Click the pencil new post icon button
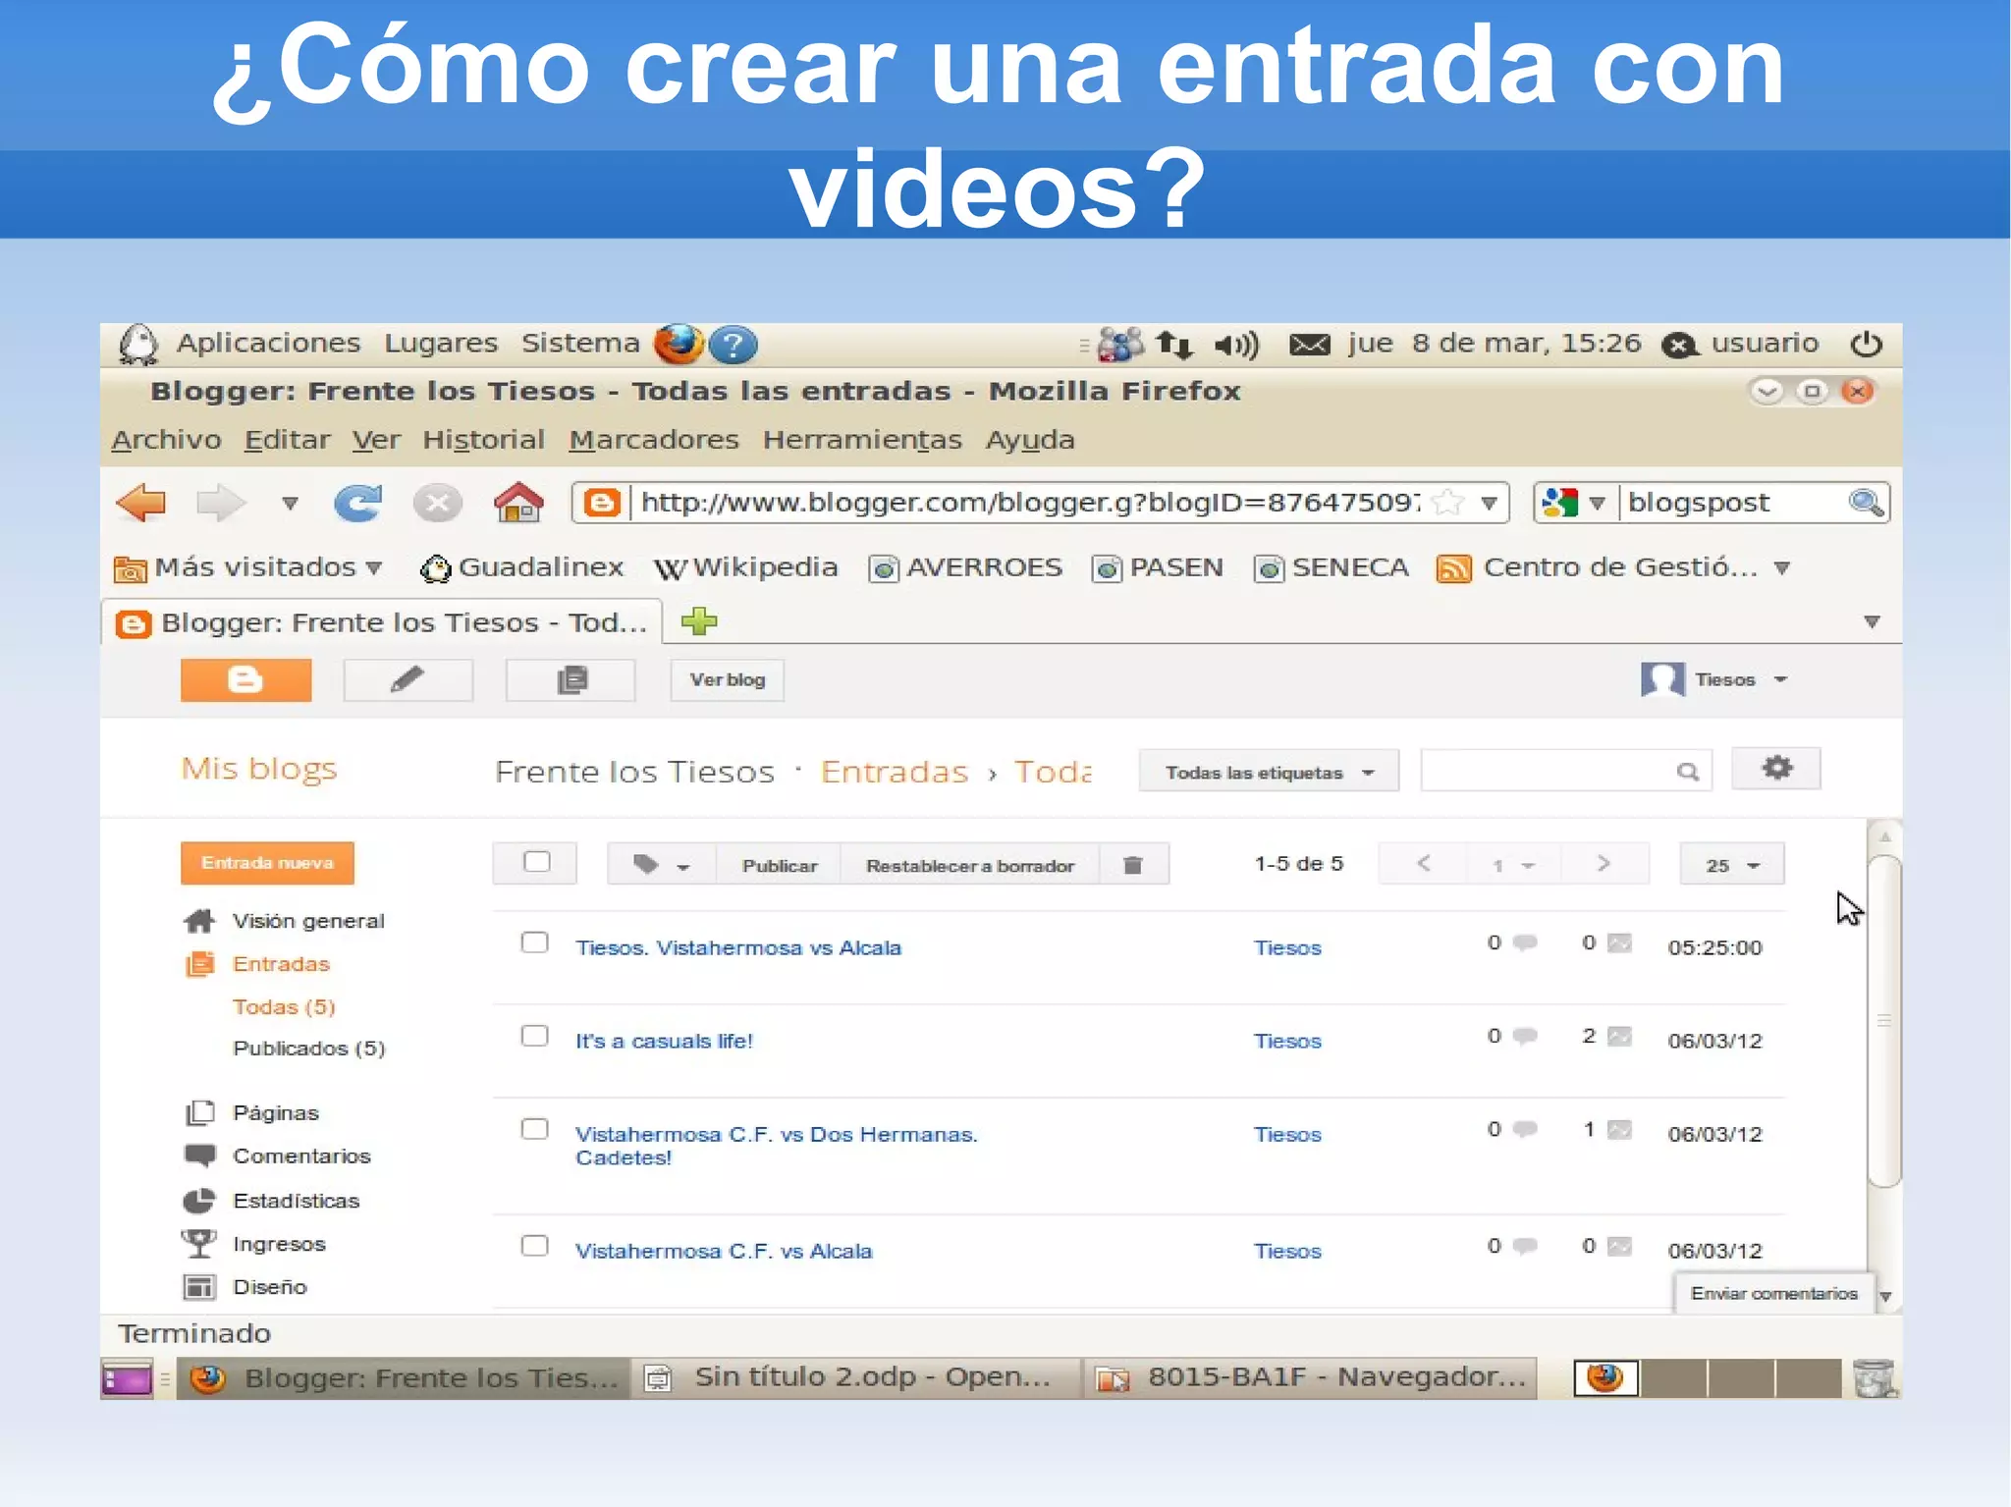 point(408,679)
